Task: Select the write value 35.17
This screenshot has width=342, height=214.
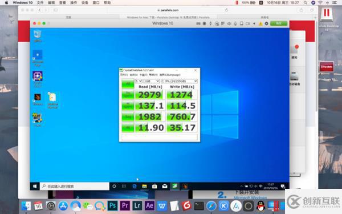Action: click(x=182, y=127)
